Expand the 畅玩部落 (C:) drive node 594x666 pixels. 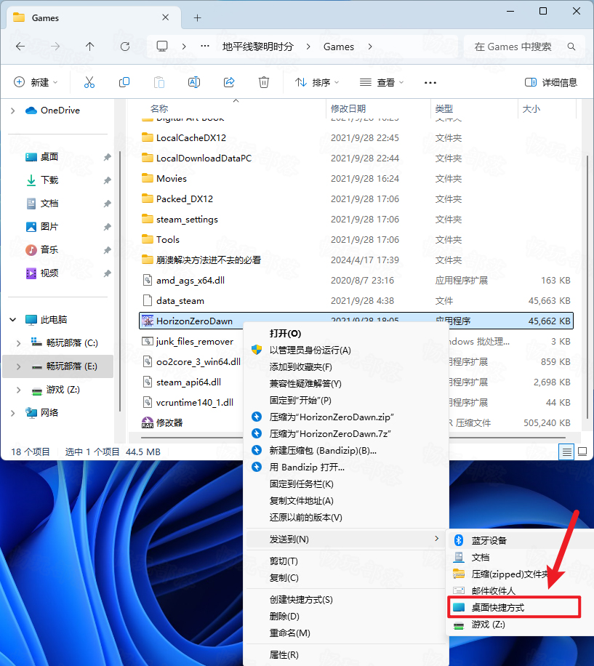18,343
